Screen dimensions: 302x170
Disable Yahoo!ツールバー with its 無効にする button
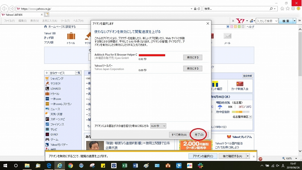(x=193, y=69)
